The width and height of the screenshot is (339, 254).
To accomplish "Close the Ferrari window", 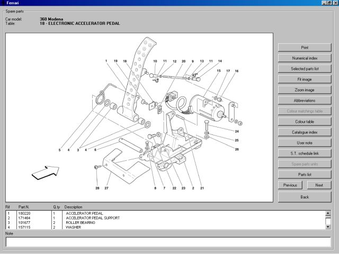I will click(x=335, y=3).
